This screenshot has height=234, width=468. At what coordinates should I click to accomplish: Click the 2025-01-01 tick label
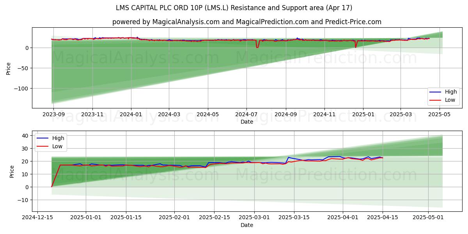tap(87, 218)
